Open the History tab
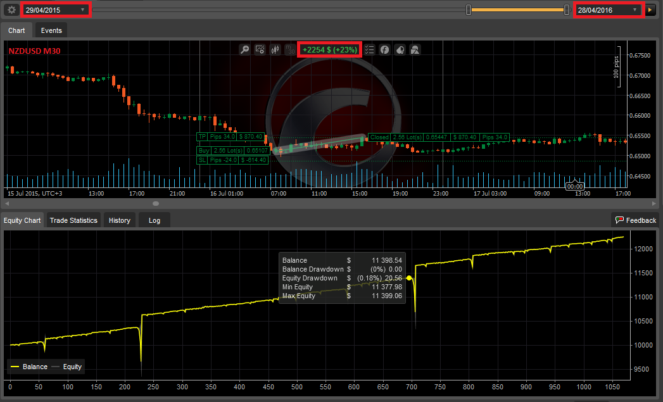This screenshot has width=663, height=402. (x=120, y=220)
